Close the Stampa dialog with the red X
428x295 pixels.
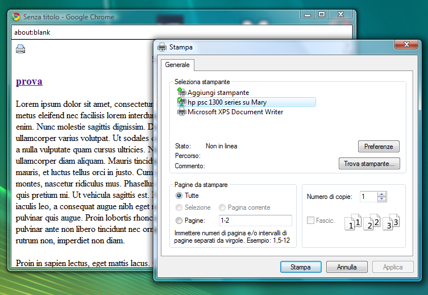click(x=406, y=44)
